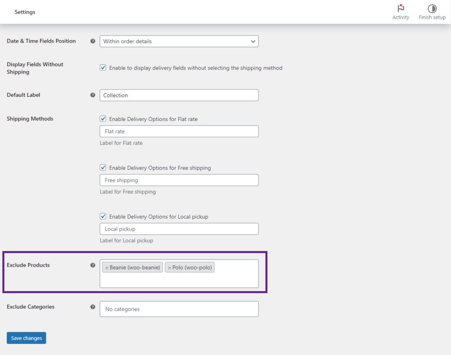The width and height of the screenshot is (451, 355).
Task: Remove Polo (woo-polo) tag with its x
Action: (170, 268)
